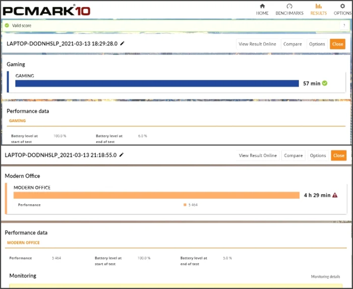
Task: Close the Modern Office result panel
Action: [x=338, y=156]
